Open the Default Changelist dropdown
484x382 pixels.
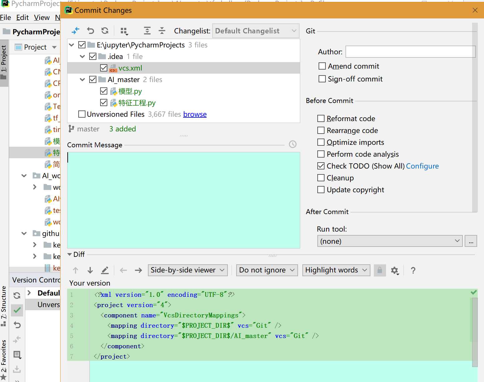tap(256, 31)
